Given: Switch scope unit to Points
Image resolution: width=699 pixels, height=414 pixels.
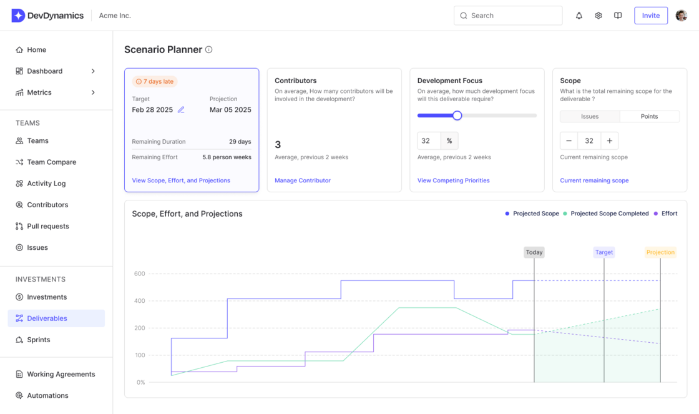Looking at the screenshot, I should tap(649, 116).
